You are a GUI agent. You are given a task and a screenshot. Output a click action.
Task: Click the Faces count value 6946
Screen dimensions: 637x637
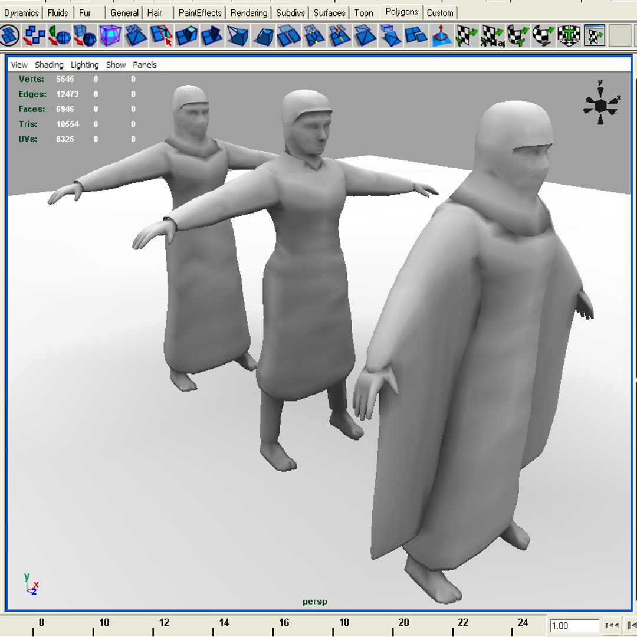click(x=65, y=109)
